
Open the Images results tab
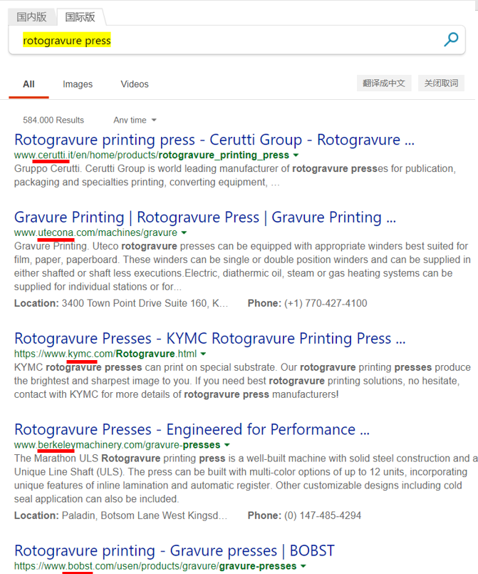click(78, 84)
